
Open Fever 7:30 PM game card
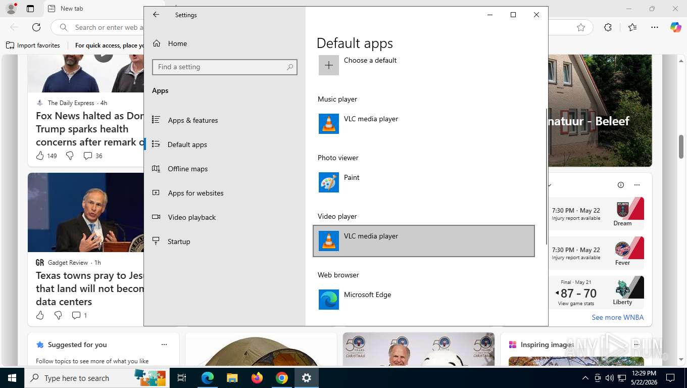(x=596, y=253)
